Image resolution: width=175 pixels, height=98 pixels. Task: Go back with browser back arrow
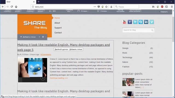click(3, 7)
